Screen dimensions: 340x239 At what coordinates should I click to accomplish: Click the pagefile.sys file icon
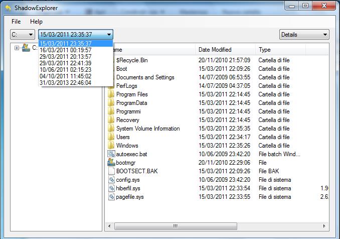pos(111,197)
